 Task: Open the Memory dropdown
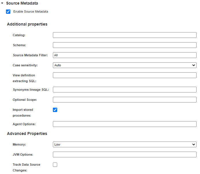pyautogui.click(x=125, y=144)
